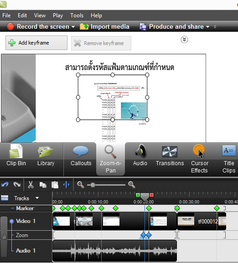This screenshot has width=238, height=263.
Task: Open the Tools menu
Action: [x=77, y=15]
